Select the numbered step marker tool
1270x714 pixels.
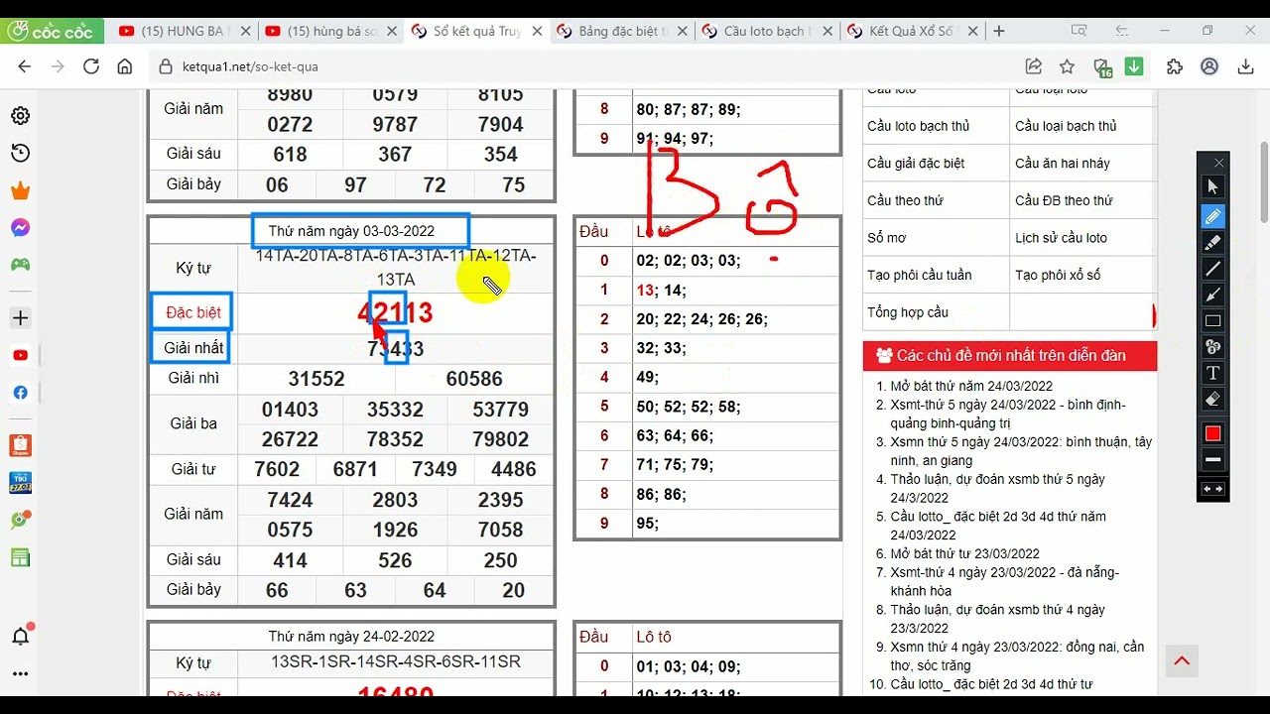click(1212, 347)
